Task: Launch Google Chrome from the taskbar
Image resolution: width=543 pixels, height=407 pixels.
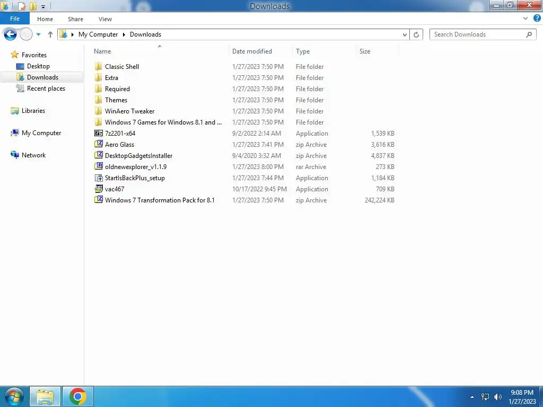Action: (x=77, y=396)
